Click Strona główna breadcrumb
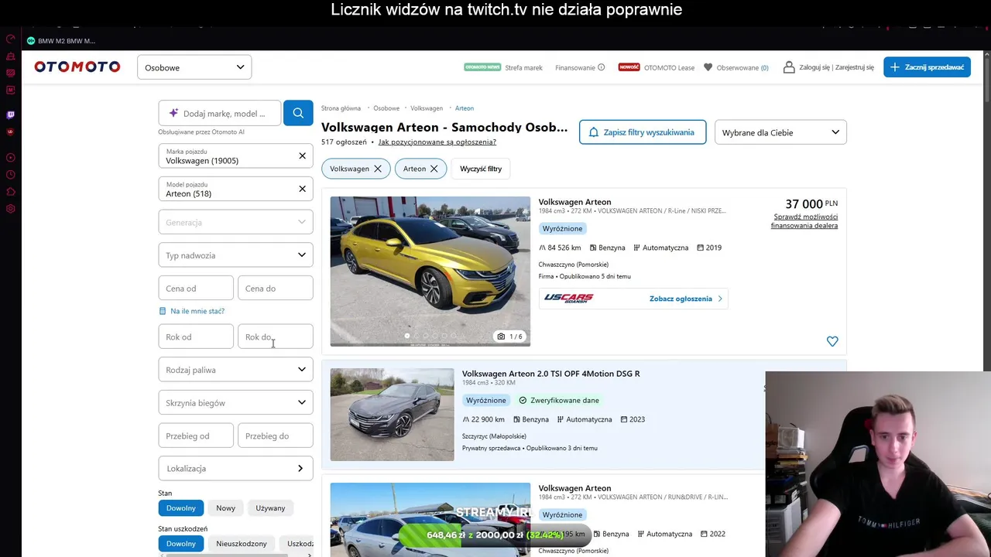 (341, 108)
